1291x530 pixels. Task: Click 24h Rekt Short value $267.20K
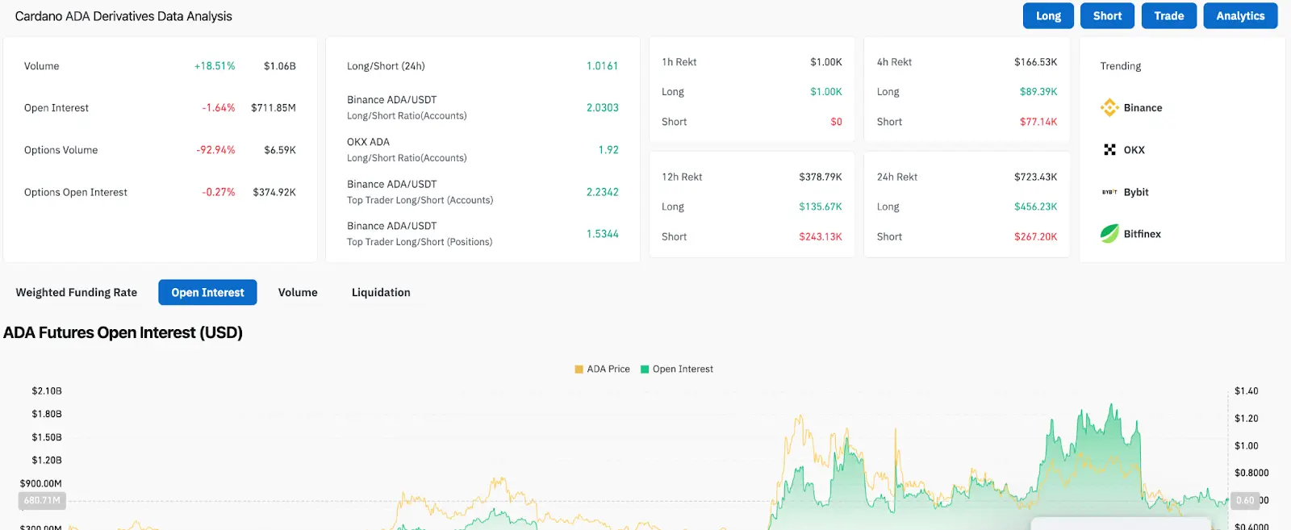(x=1036, y=236)
